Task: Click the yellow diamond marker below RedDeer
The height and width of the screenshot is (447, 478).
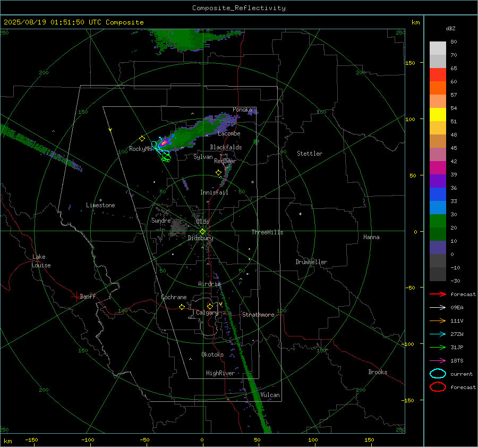Action: [x=219, y=173]
